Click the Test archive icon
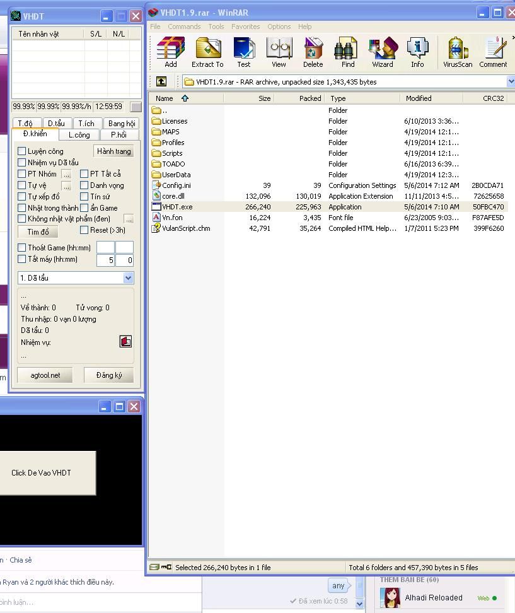 (x=244, y=52)
